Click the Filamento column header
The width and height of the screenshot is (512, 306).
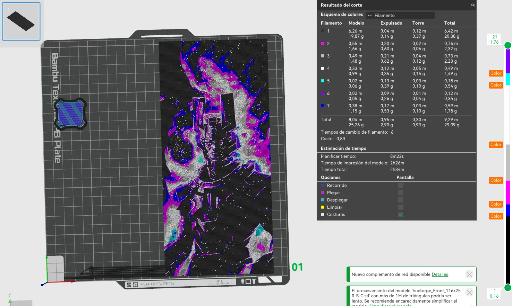331,23
